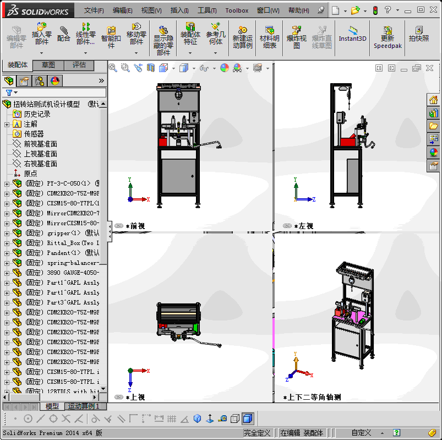This screenshot has height=440, width=442.
Task: Toggle the blue cube sketch-toolbar icon
Action: pyautogui.click(x=197, y=419)
